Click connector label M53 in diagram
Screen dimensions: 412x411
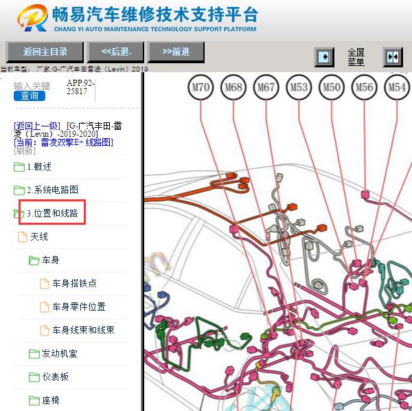click(299, 87)
